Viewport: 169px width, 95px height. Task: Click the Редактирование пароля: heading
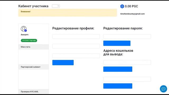(x=123, y=28)
